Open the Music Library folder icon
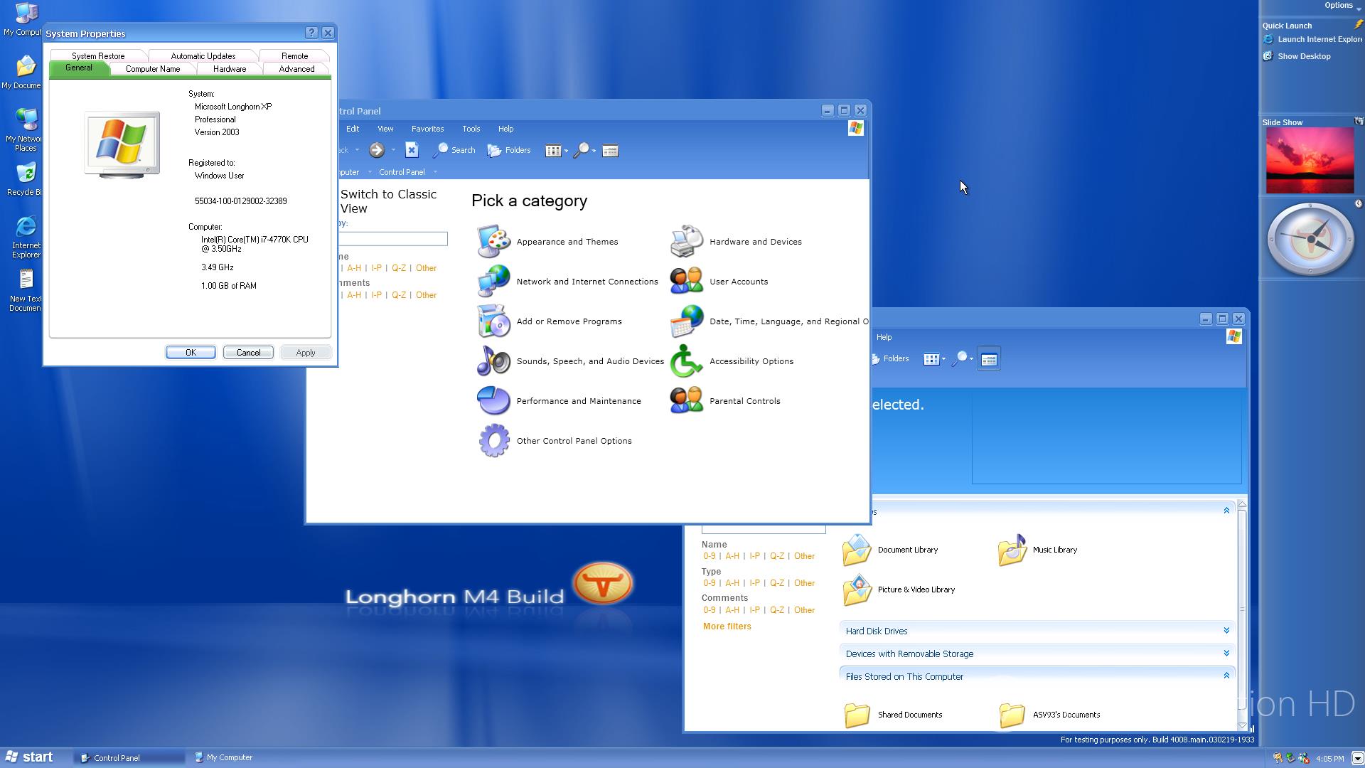This screenshot has height=768, width=1365. coord(1012,550)
